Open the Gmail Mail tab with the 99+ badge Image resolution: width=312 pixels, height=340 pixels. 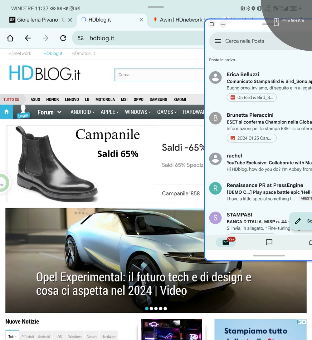pos(226,242)
